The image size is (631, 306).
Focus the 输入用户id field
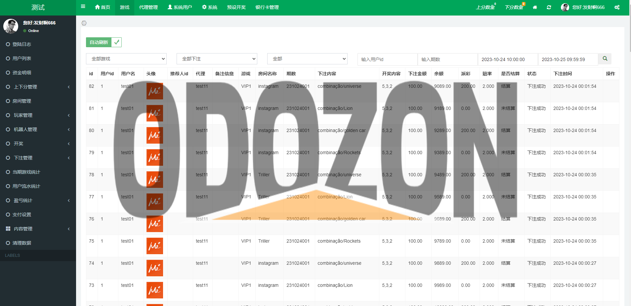pos(388,59)
